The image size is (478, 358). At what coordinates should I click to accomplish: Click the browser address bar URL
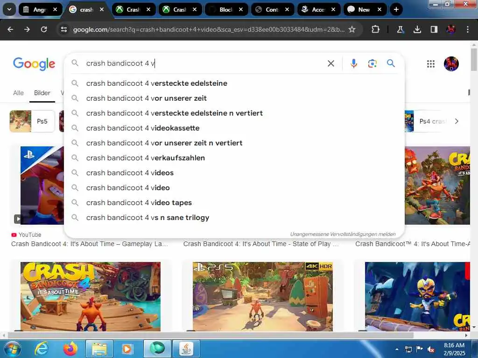[x=209, y=29]
